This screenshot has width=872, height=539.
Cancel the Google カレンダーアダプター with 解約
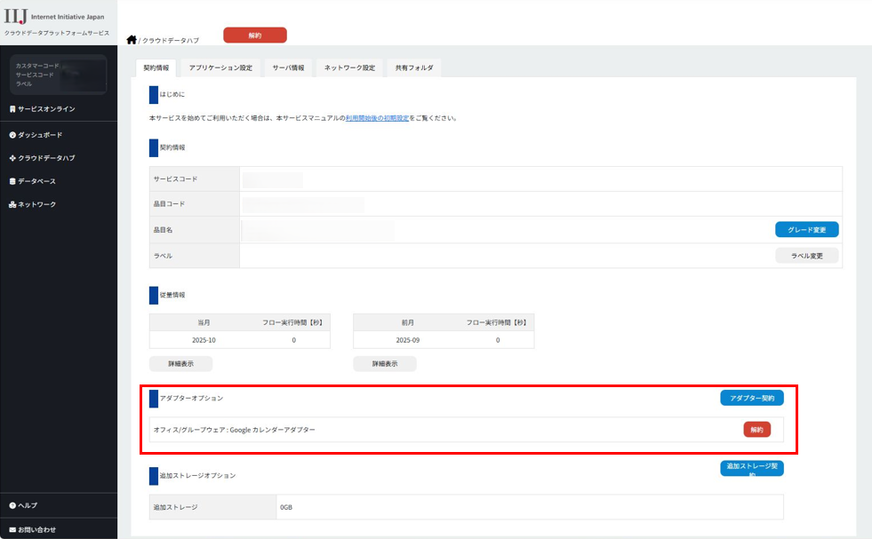(756, 430)
